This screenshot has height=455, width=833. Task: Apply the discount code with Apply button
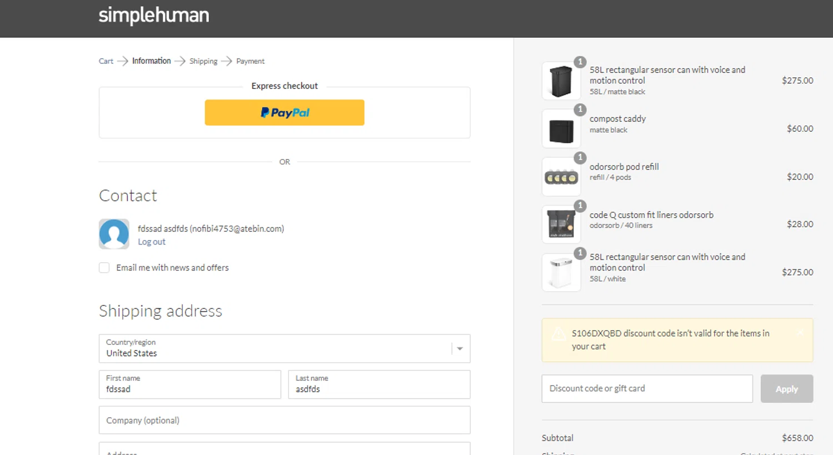pyautogui.click(x=787, y=388)
